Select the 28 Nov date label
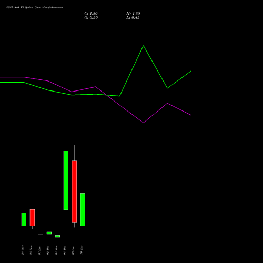The height and width of the screenshot is (263, 263). pos(31,250)
